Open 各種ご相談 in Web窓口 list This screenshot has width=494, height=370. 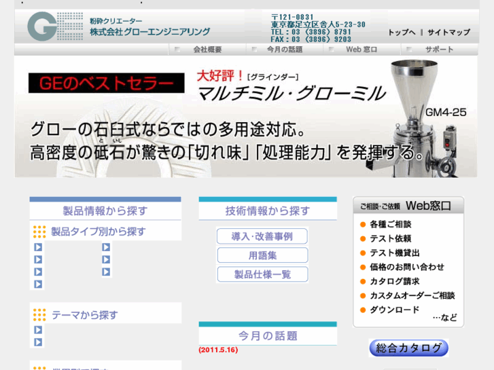click(x=390, y=225)
